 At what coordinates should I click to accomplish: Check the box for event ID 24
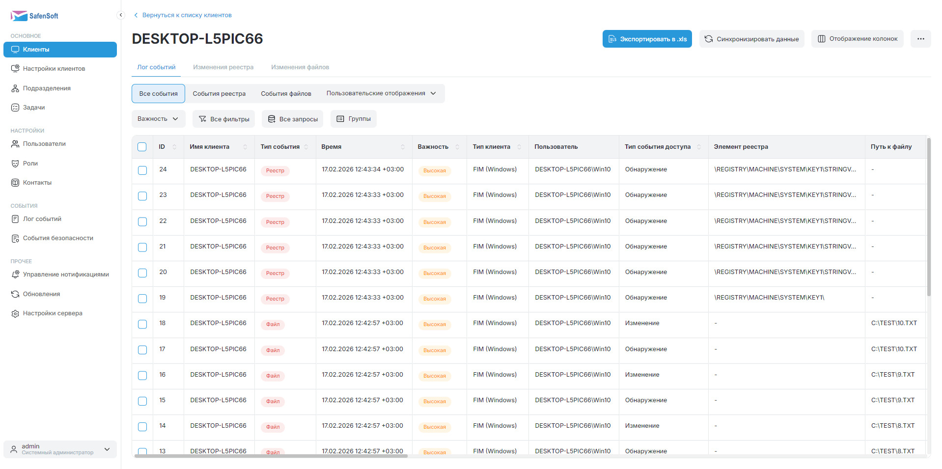coord(142,170)
